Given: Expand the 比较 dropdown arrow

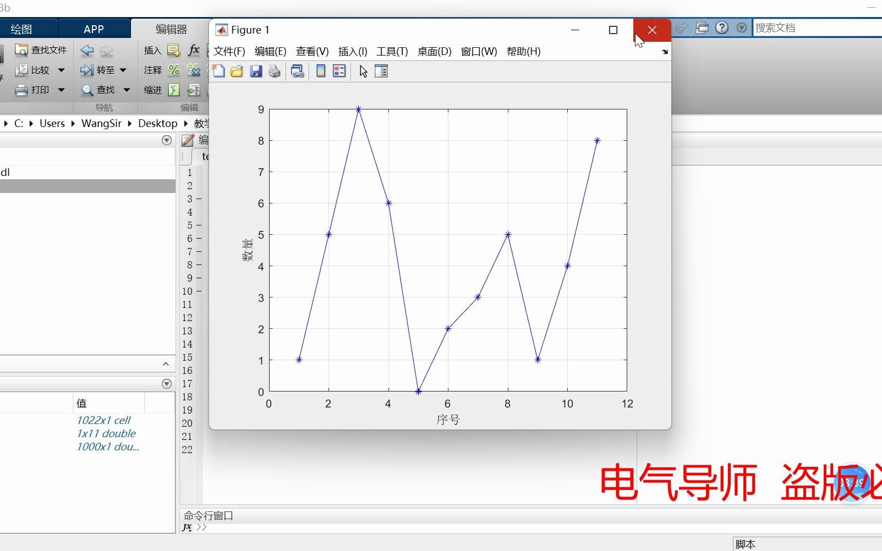Looking at the screenshot, I should tap(61, 70).
